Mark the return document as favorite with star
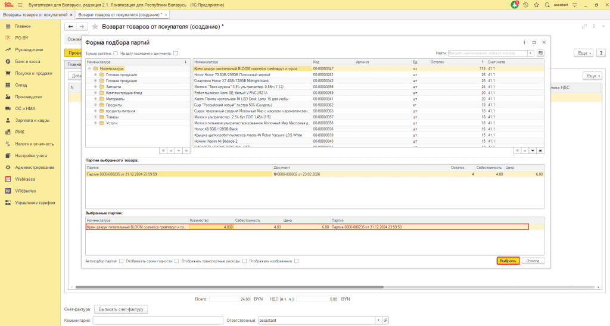 (x=95, y=27)
